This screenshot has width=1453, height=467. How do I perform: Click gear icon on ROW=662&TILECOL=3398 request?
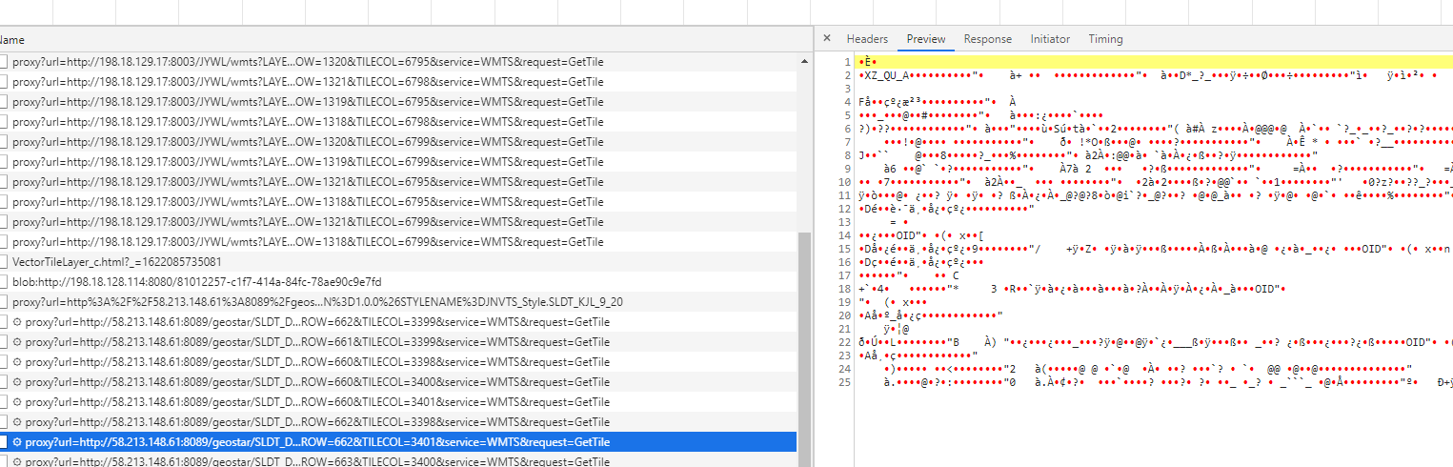[17, 422]
